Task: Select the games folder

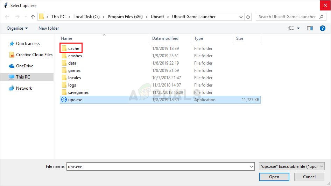Action: point(74,70)
